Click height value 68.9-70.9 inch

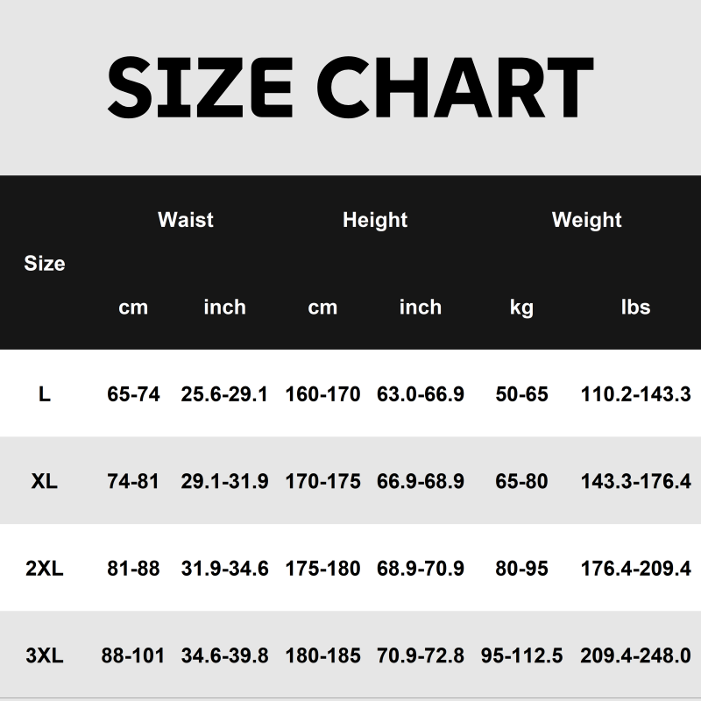click(421, 569)
